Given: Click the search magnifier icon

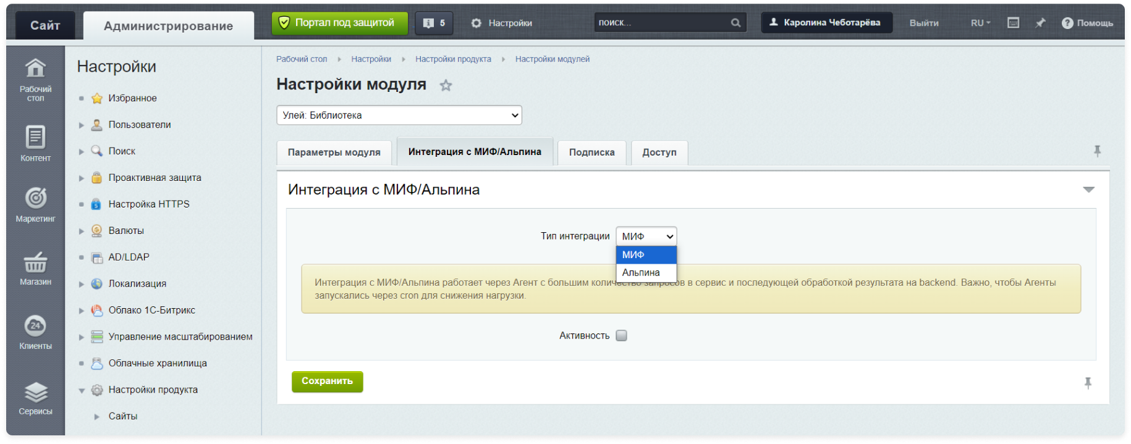Looking at the screenshot, I should click(735, 23).
